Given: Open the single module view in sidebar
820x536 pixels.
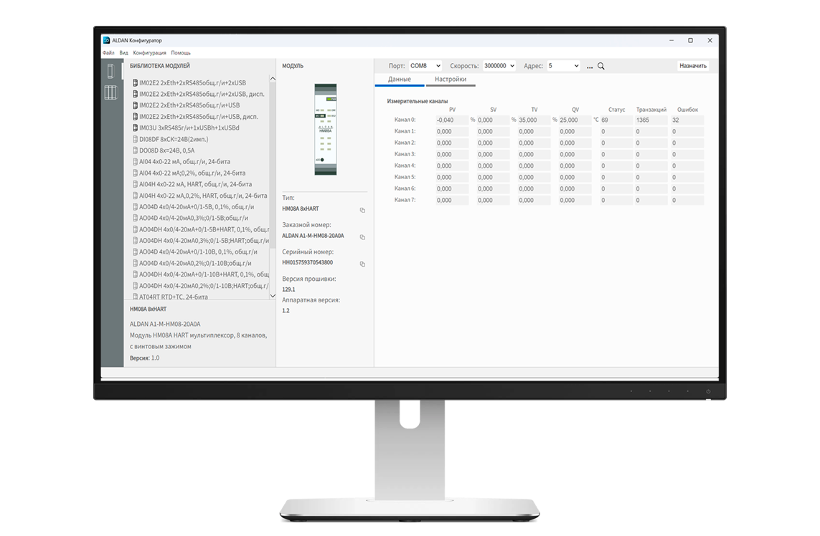Looking at the screenshot, I should pyautogui.click(x=110, y=71).
